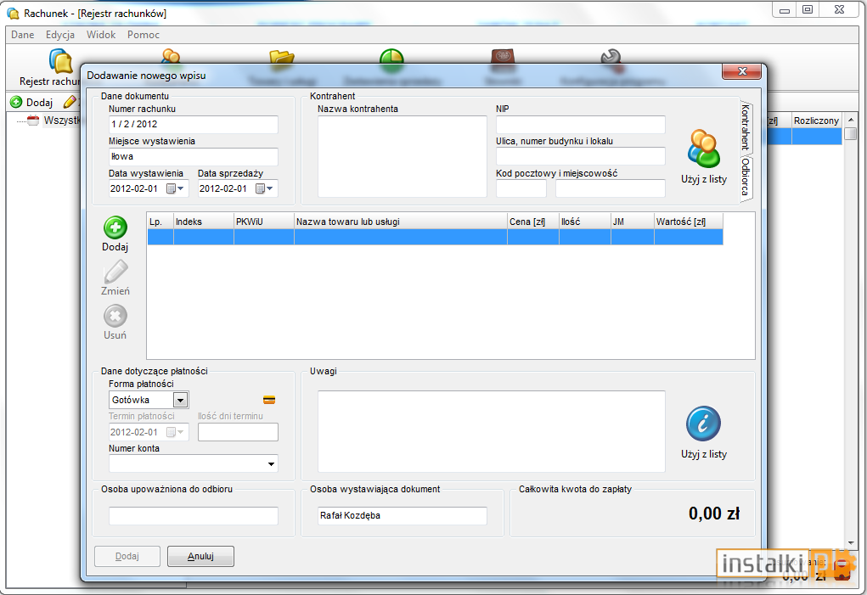Expand the Numer konta dropdown
This screenshot has width=867, height=595.
271,464
